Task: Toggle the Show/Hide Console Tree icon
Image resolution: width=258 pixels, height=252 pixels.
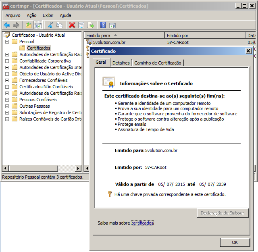Action: (38, 25)
